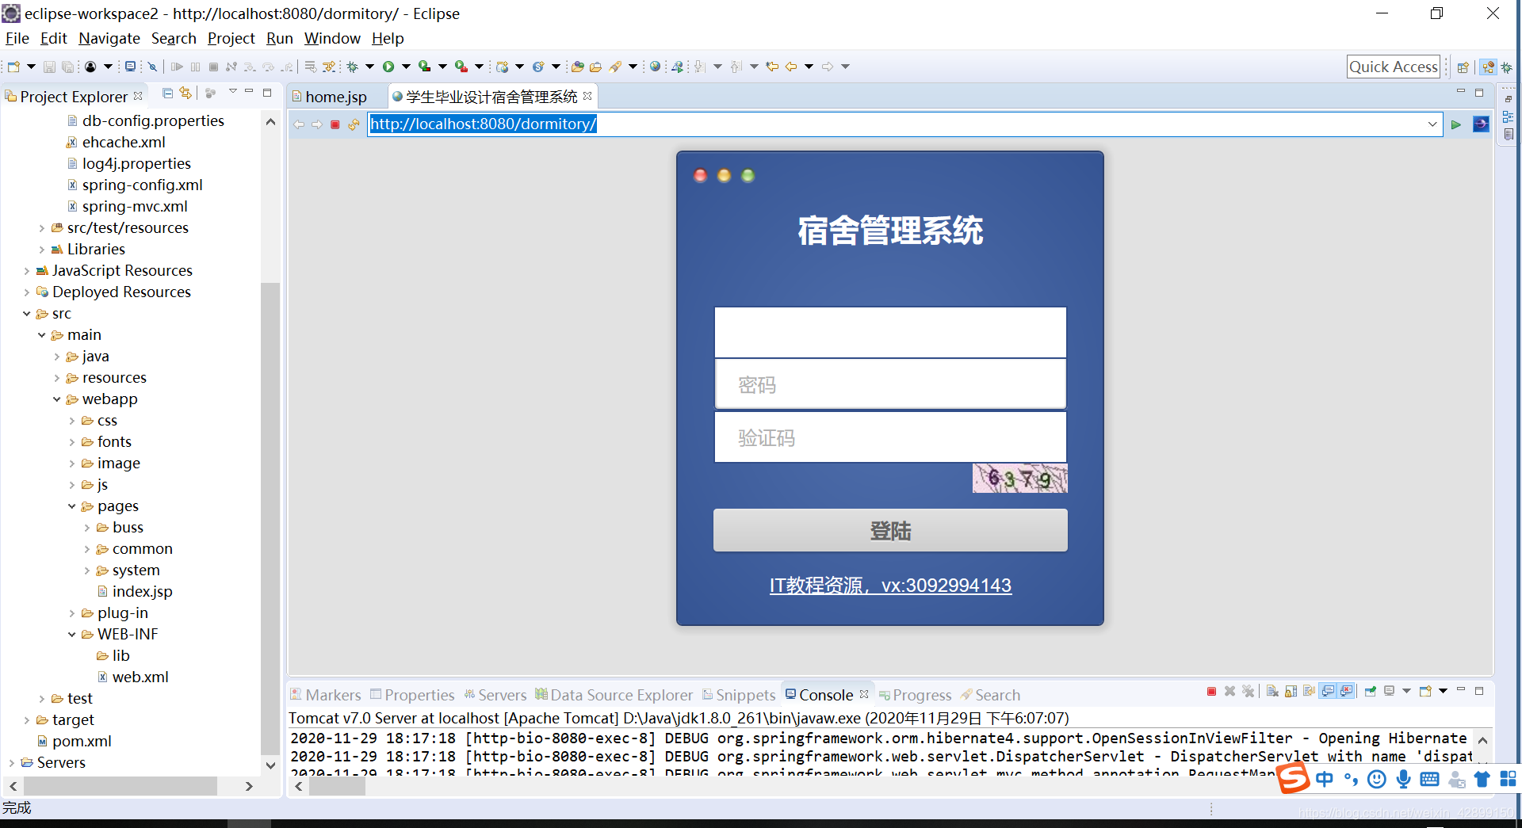The image size is (1522, 828).
Task: Click the Clear Console icon
Action: 1272,691
